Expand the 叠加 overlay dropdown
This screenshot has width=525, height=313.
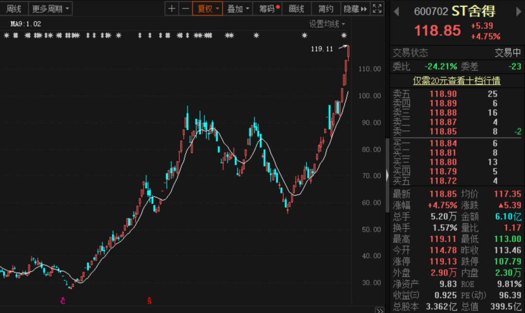[x=238, y=9]
